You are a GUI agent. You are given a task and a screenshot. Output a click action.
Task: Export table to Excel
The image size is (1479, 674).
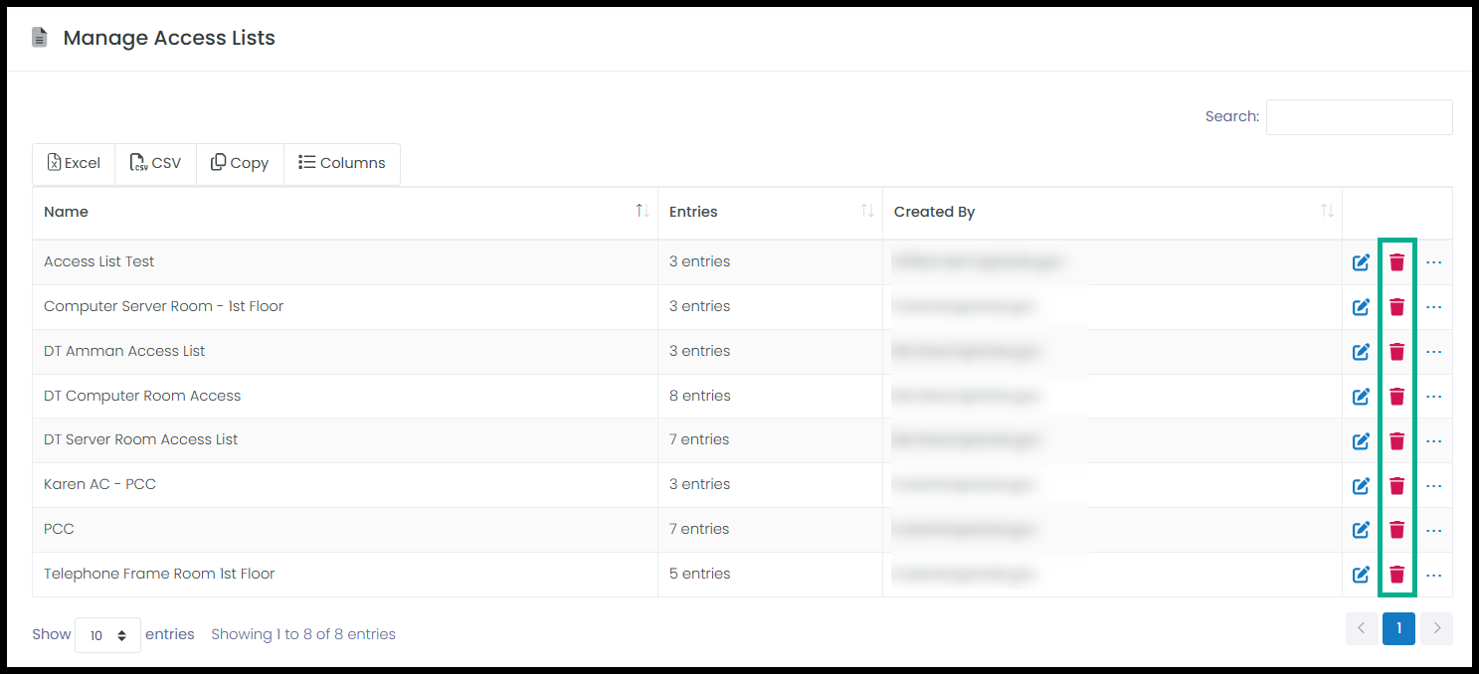74,163
